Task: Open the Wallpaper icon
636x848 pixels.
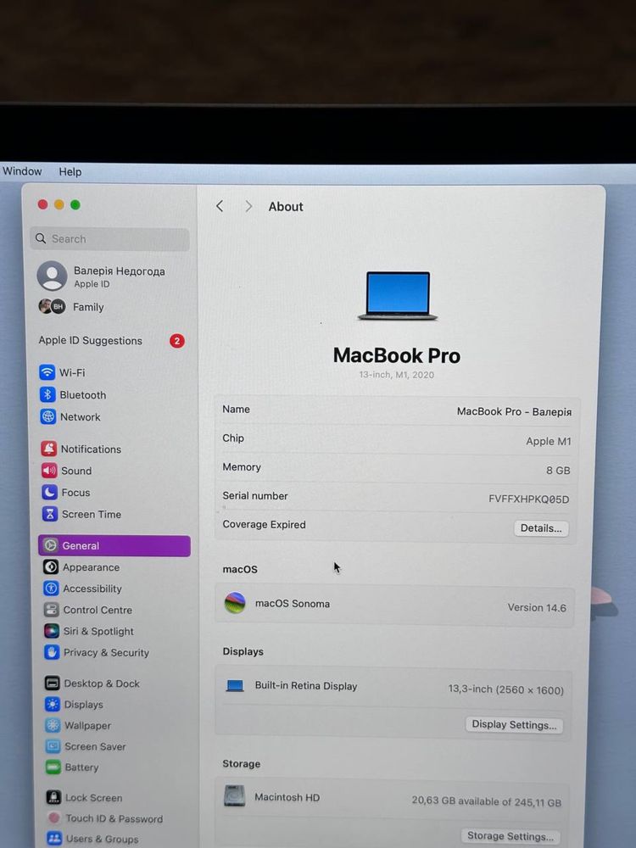Action: pyautogui.click(x=53, y=725)
